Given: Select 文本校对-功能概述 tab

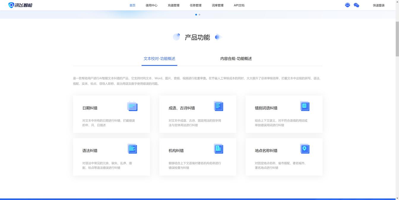Looking at the screenshot, I should coord(159,58).
